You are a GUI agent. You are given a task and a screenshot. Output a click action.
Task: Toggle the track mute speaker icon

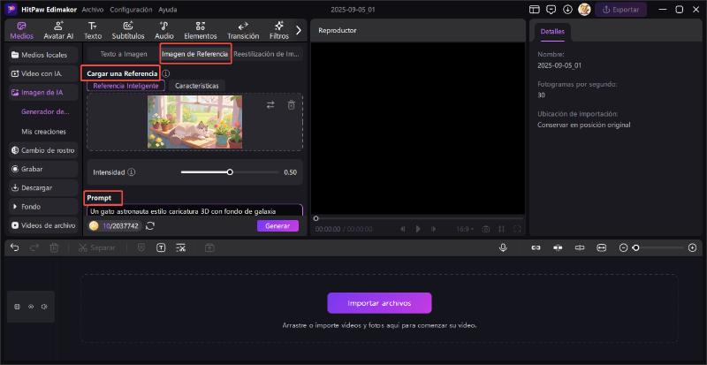click(x=46, y=307)
